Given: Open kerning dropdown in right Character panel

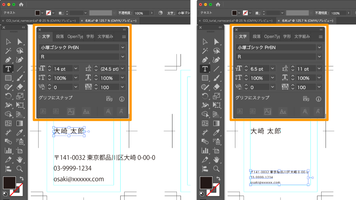Looking at the screenshot, I should [273, 87].
